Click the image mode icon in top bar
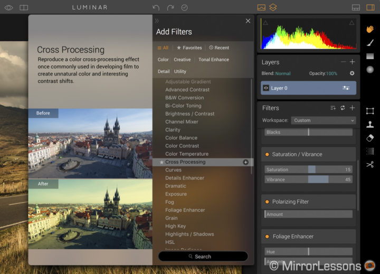Screen dimensions: 380x274 point(261,7)
